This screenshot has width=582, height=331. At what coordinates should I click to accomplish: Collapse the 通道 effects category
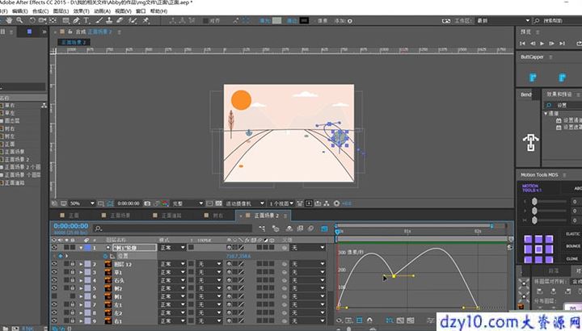pyautogui.click(x=546, y=113)
